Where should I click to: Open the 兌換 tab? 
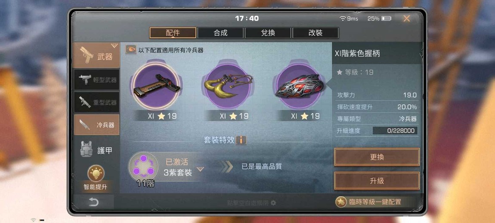(x=268, y=33)
